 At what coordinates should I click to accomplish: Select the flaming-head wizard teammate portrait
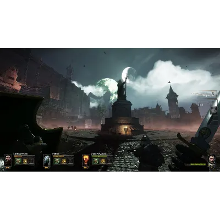click(86, 160)
